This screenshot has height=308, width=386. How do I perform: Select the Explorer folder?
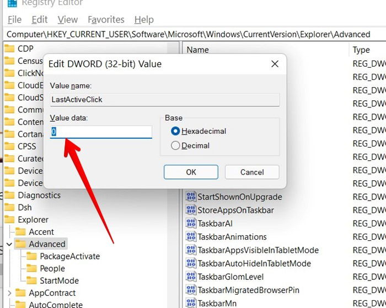(x=33, y=220)
